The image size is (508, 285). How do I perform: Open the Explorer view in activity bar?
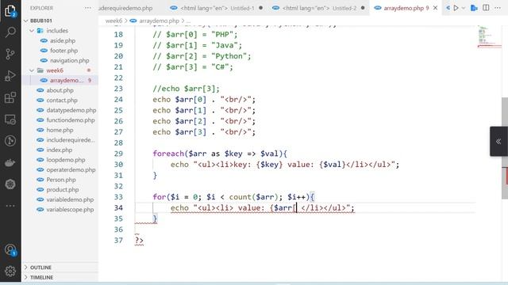point(10,10)
